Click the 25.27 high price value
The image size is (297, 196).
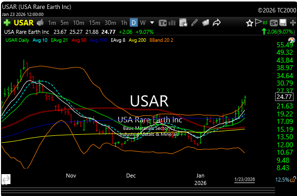76,32
